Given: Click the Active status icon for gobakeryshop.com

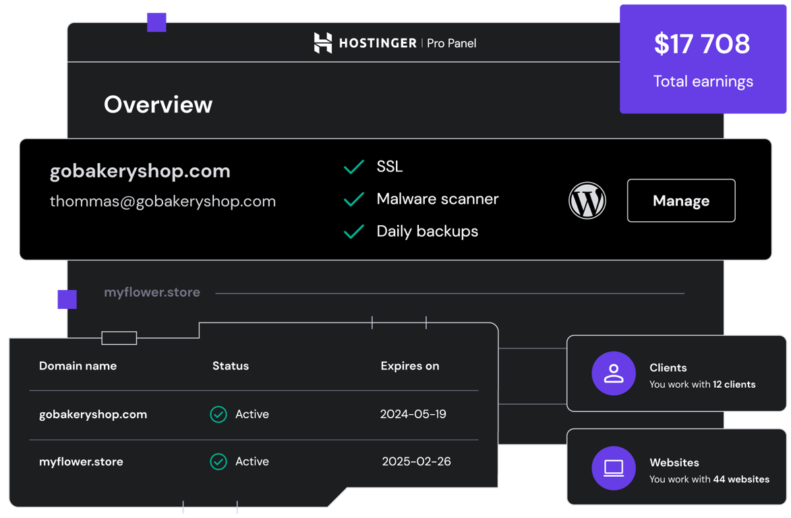Looking at the screenshot, I should 218,414.
